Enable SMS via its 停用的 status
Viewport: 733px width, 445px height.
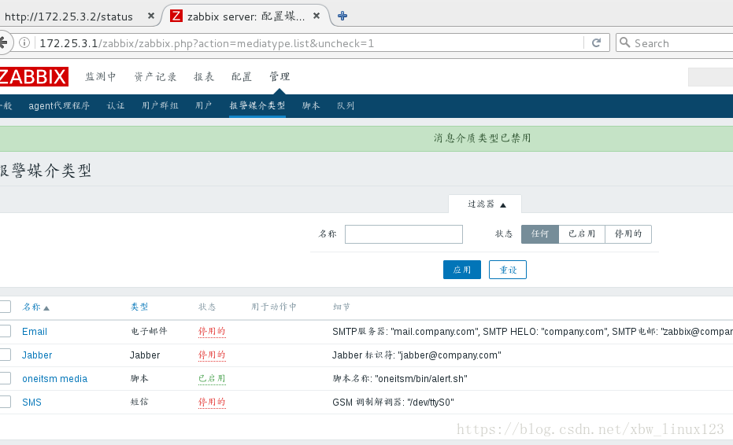(212, 402)
